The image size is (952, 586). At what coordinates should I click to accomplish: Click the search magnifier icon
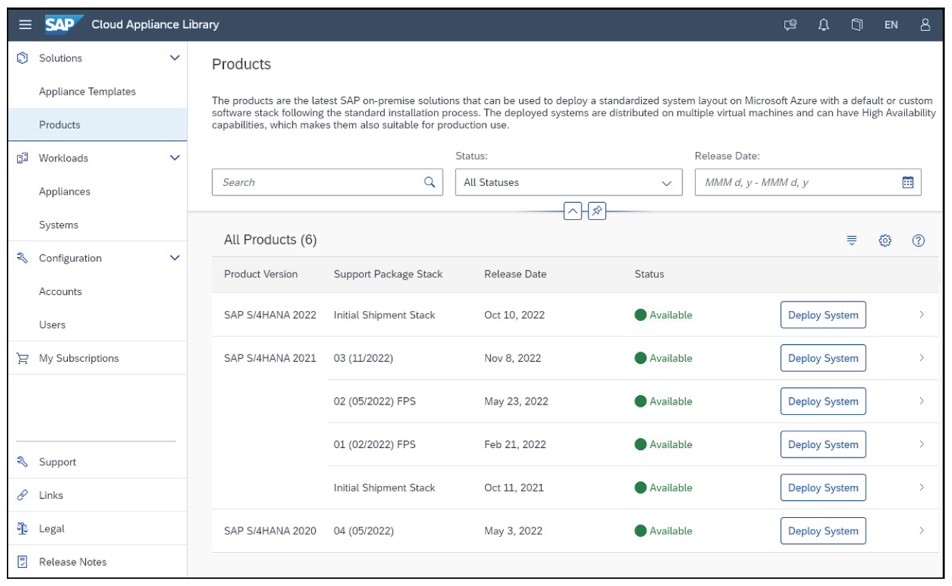(x=430, y=182)
